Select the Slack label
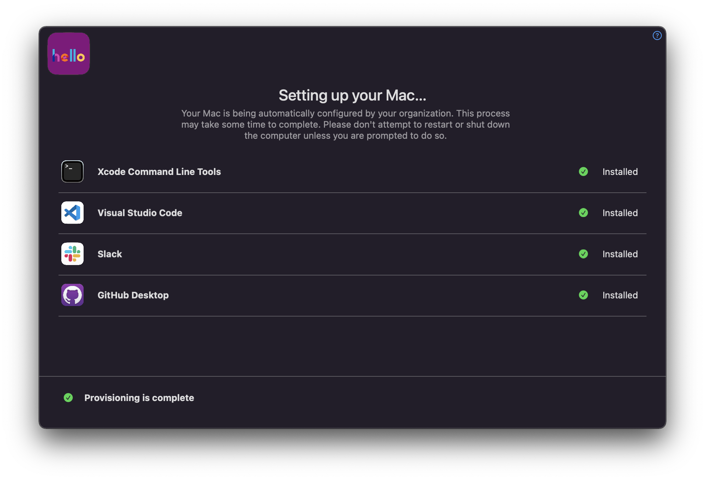The width and height of the screenshot is (705, 480). 110,254
